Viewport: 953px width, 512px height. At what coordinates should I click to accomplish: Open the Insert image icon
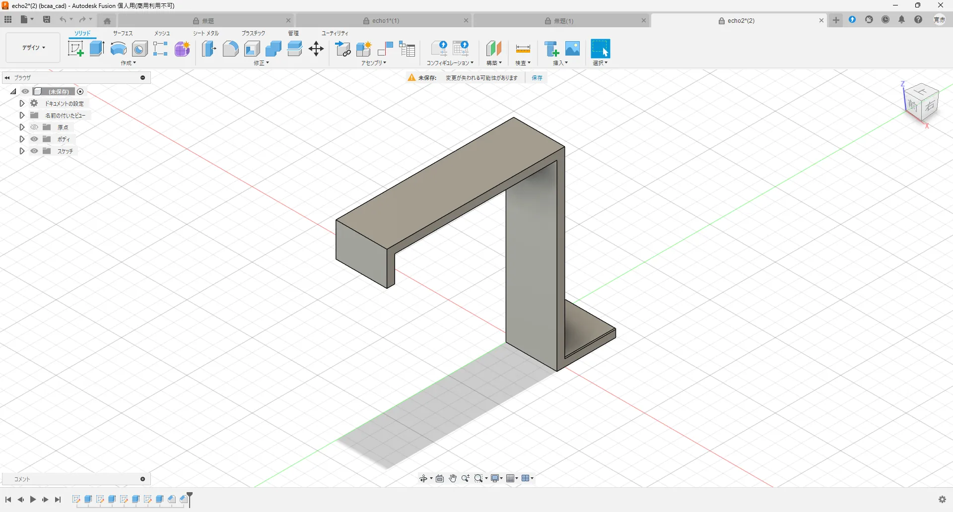[x=572, y=49]
